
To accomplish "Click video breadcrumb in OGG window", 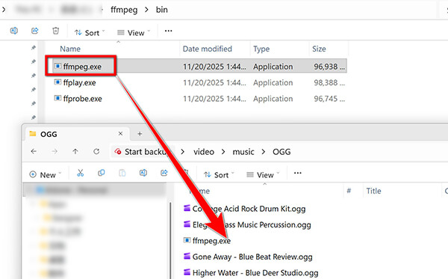I will click(204, 152).
